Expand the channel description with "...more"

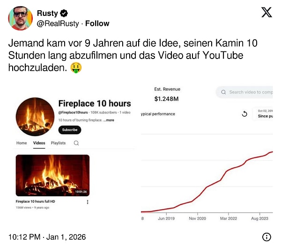[109, 120]
